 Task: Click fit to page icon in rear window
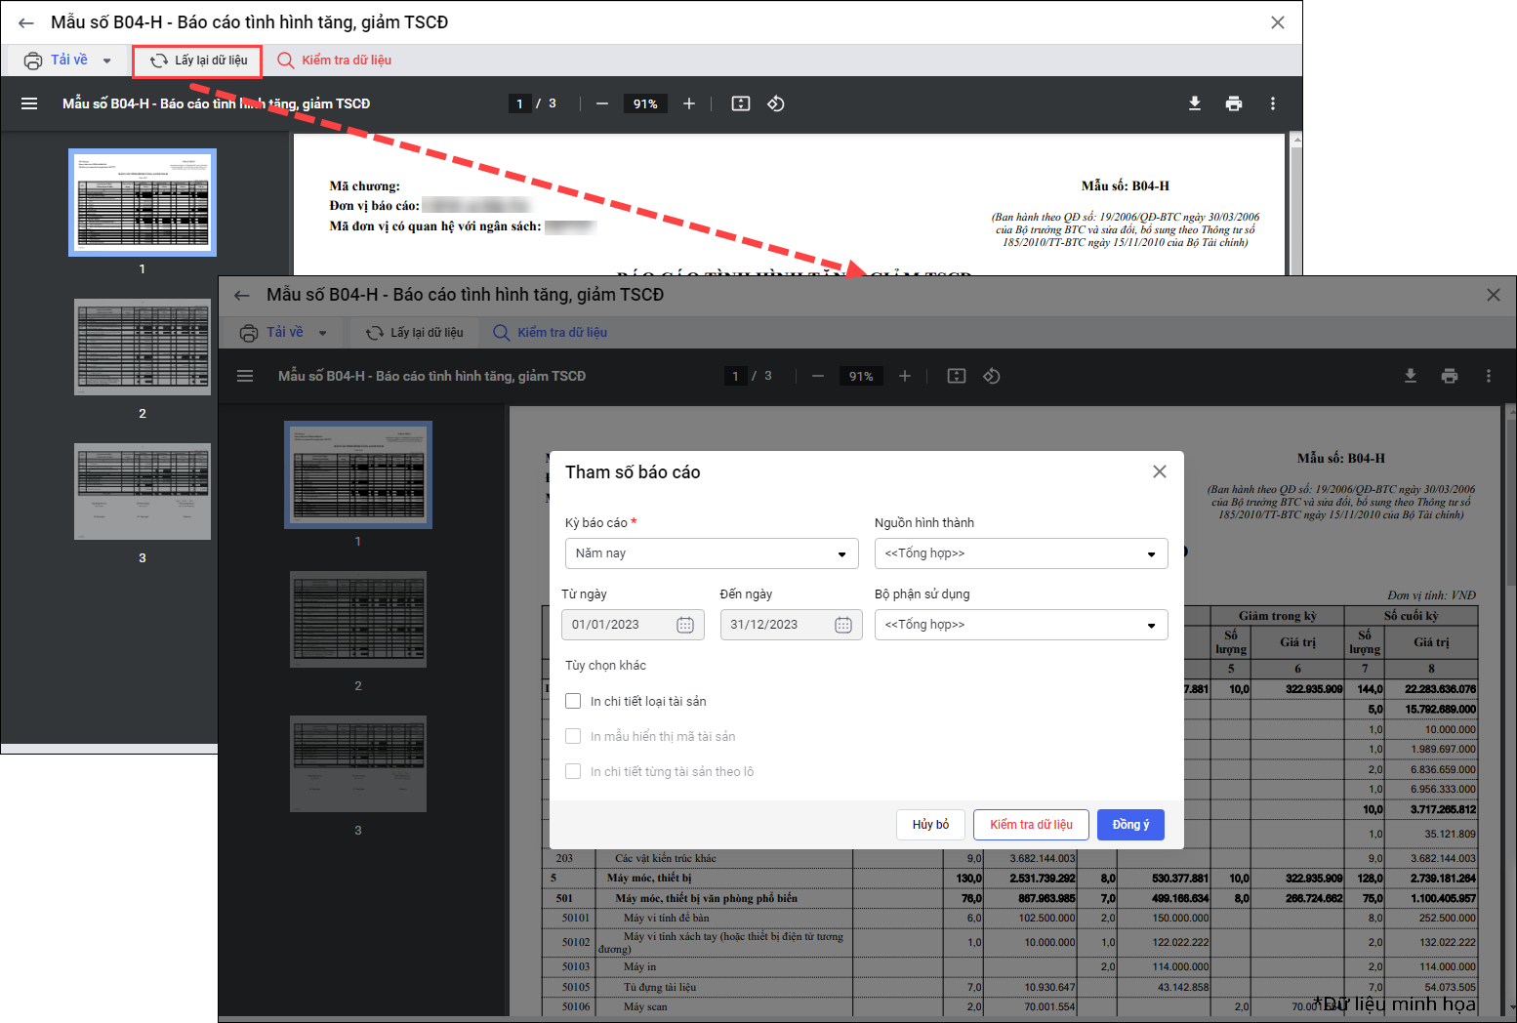click(x=741, y=103)
